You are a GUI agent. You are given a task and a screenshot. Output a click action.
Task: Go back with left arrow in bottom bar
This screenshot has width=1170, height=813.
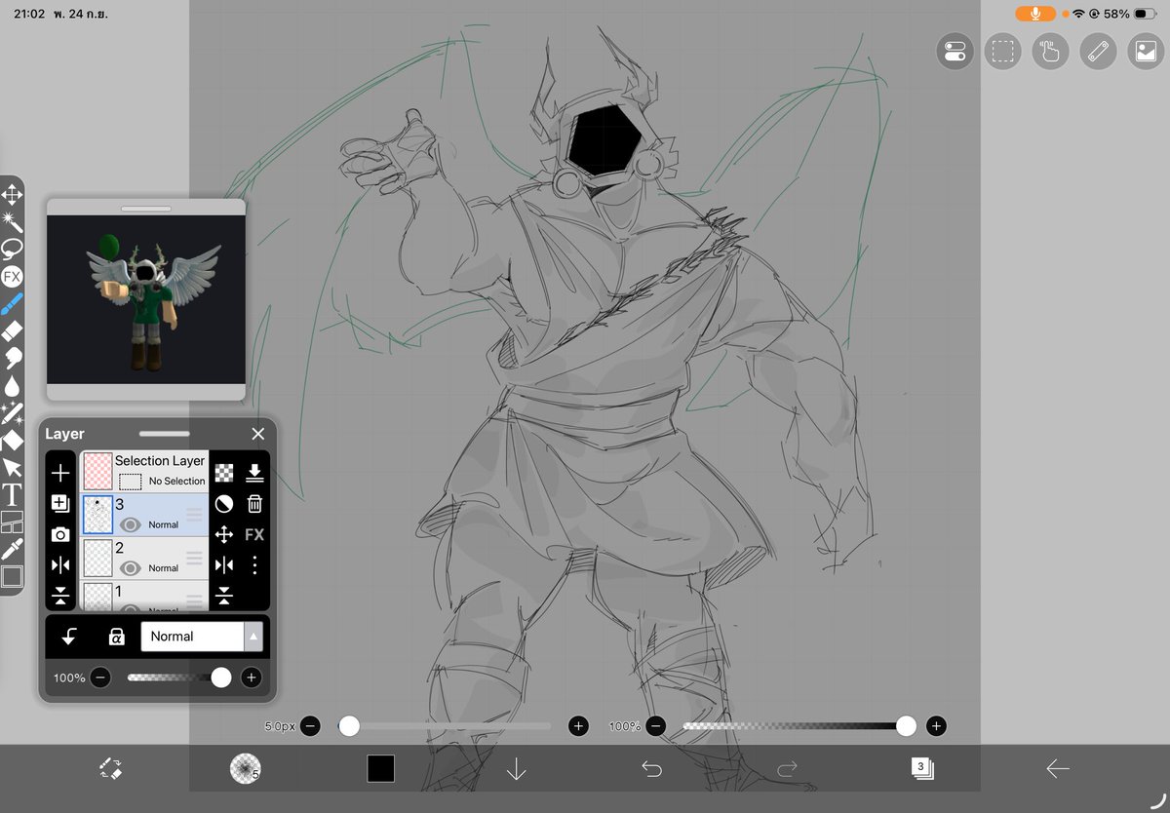tap(1058, 769)
